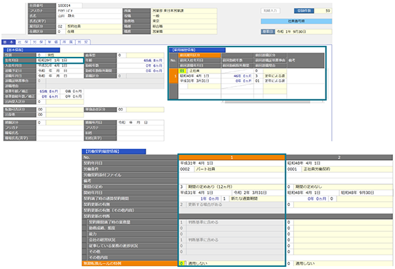Select row 1 header in employment history grid
The width and height of the screenshot is (395, 269).
pos(174,75)
